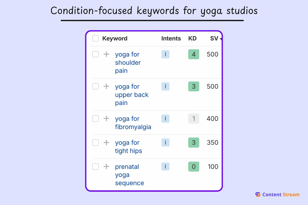Check the prenatal yoga sequence row
Viewport: 308px width, 205px height.
pyautogui.click(x=95, y=167)
